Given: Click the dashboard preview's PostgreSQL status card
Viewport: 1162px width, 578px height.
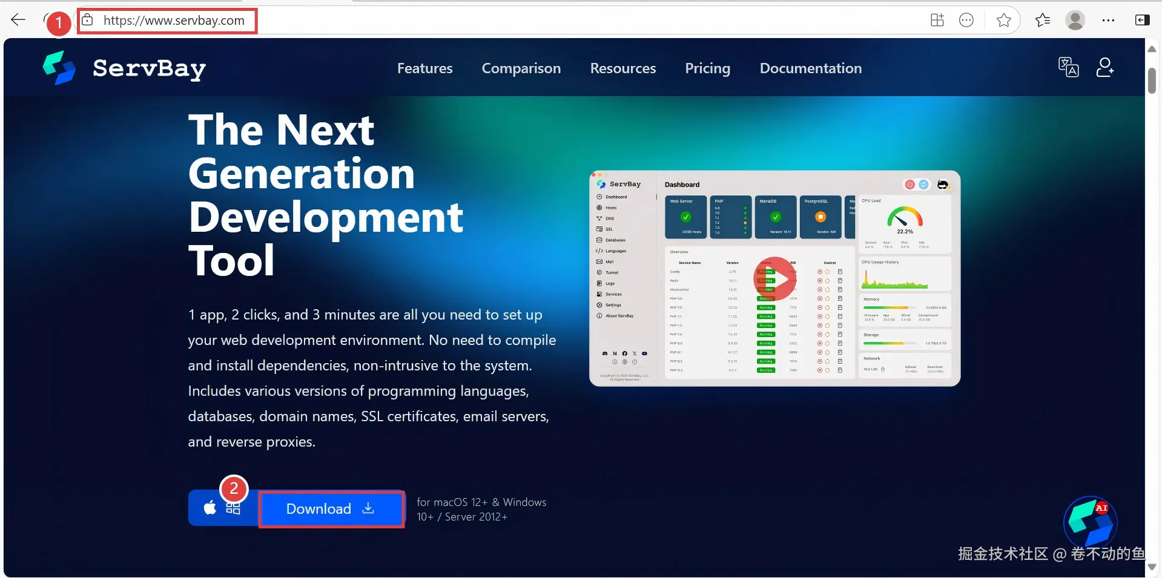Looking at the screenshot, I should click(x=820, y=217).
